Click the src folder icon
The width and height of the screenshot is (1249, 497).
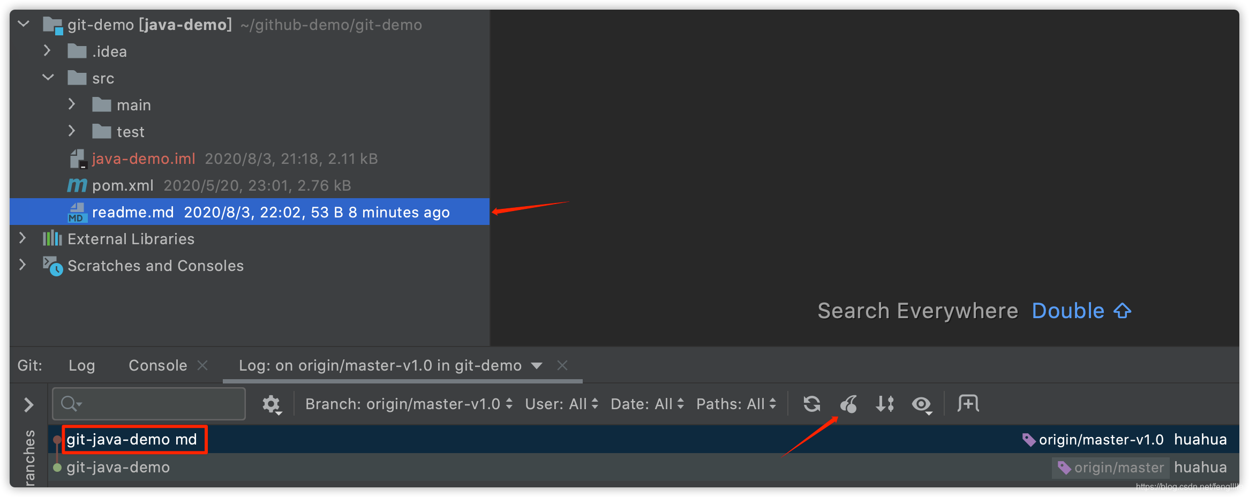pyautogui.click(x=77, y=78)
